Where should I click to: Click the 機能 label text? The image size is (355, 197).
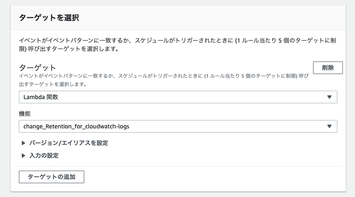tap(24, 114)
